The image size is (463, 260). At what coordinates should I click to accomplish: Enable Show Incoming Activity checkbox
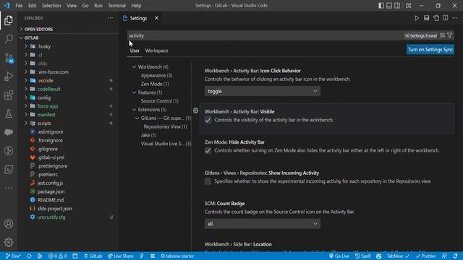pos(208,181)
